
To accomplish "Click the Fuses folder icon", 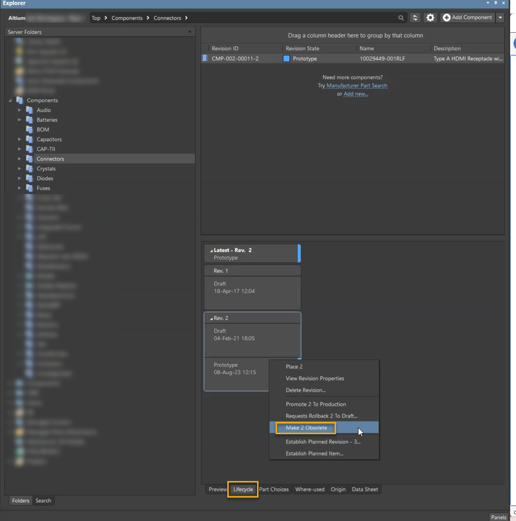I will coord(29,188).
